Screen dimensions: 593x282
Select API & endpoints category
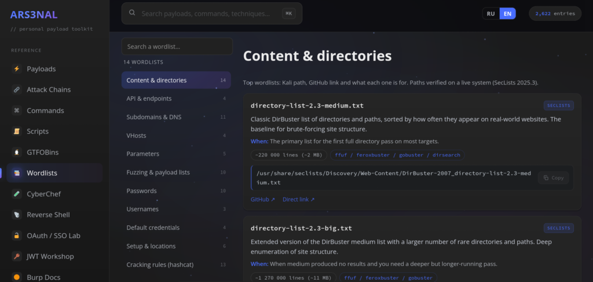(x=176, y=98)
